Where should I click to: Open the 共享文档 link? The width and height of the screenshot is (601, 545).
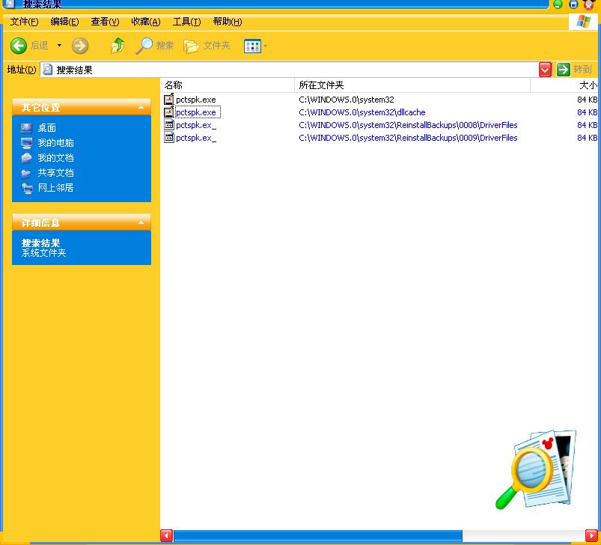(x=55, y=172)
